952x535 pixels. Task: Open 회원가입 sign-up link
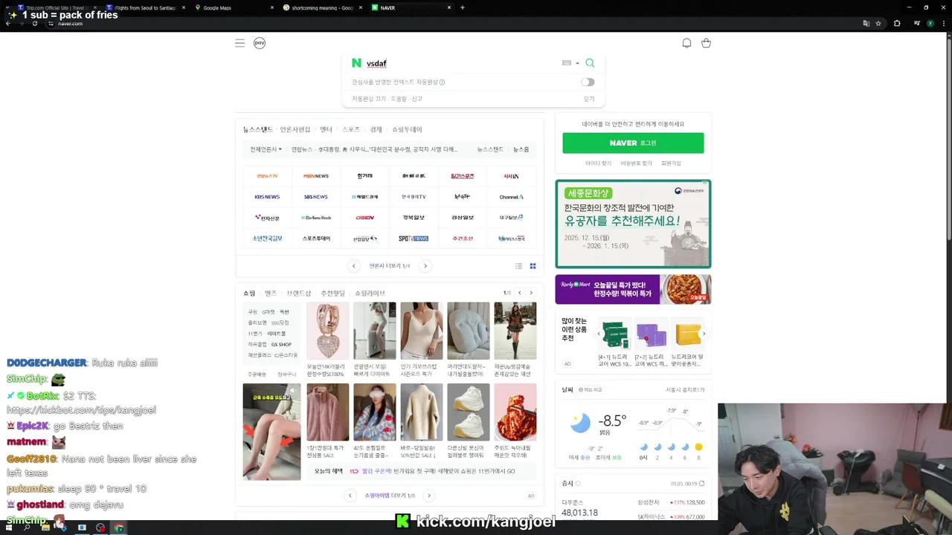tap(671, 163)
